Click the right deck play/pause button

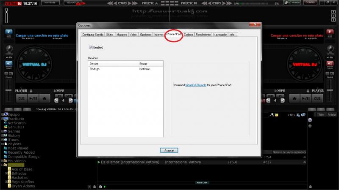click(306, 98)
